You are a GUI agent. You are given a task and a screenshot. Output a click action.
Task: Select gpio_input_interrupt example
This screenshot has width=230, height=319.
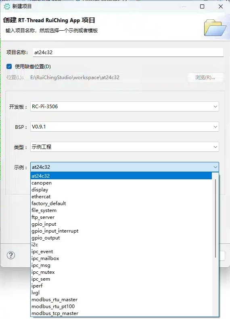121,231
